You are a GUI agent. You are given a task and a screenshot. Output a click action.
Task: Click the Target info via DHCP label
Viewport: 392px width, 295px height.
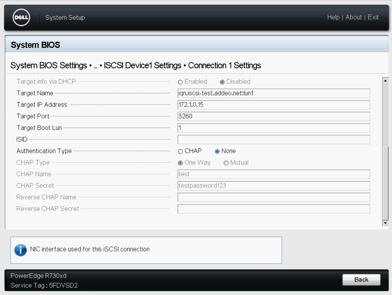46,82
